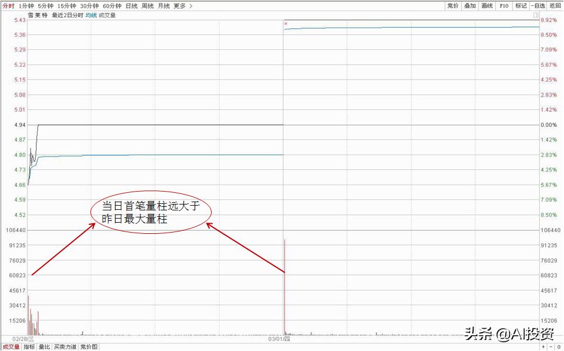The image size is (564, 351).
Task: Click the tall 03/01 first volume bar
Action: pos(284,287)
